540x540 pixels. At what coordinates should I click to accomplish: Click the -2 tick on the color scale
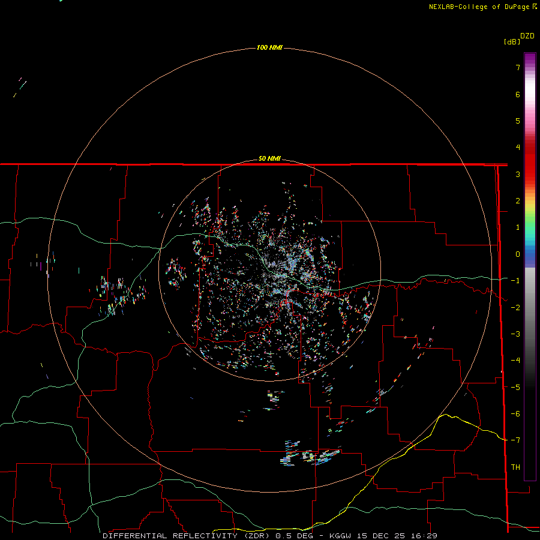coord(515,308)
